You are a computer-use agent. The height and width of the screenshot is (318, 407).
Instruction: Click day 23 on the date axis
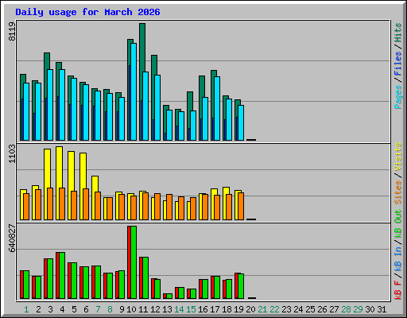pyautogui.click(x=286, y=309)
